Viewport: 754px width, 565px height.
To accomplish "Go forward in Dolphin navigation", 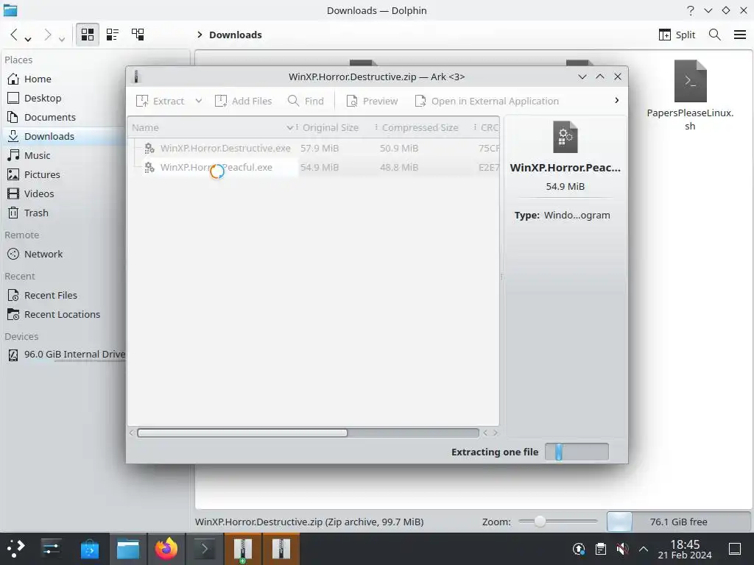I will tap(48, 35).
